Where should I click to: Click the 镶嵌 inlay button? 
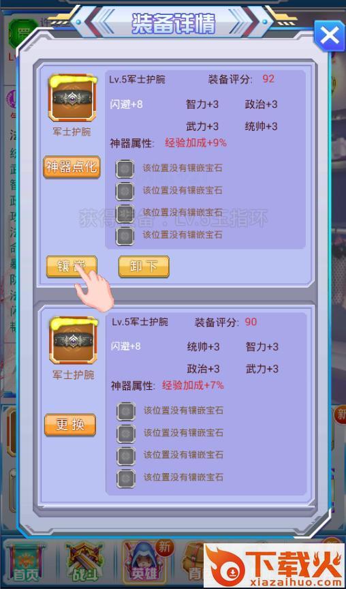tap(72, 267)
